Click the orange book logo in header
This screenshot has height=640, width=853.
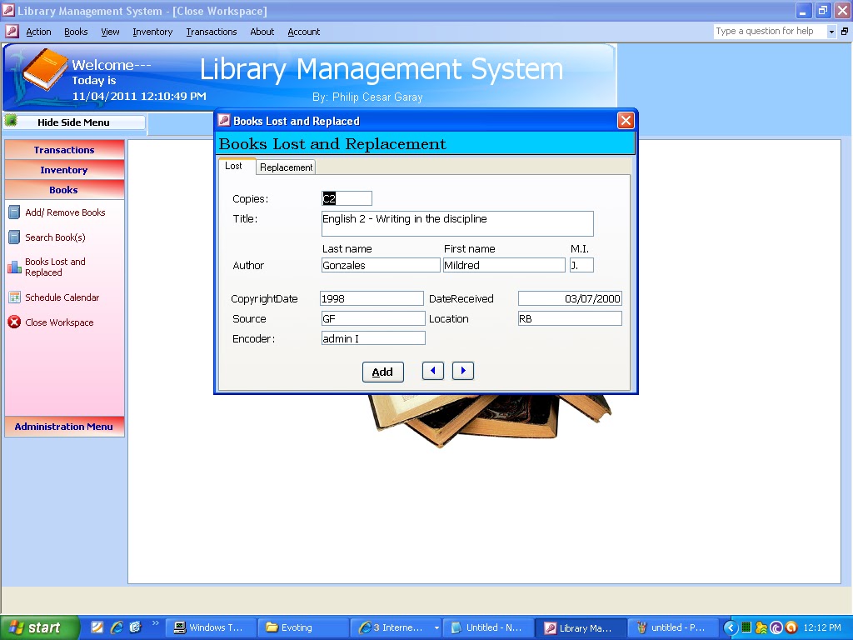pos(45,71)
